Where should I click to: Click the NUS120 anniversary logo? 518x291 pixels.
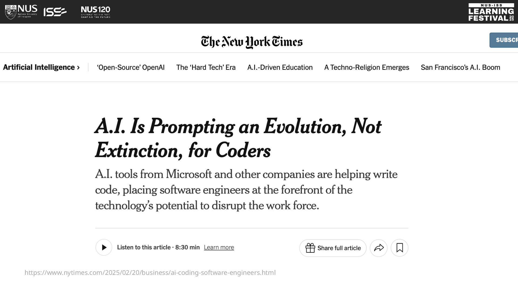click(96, 12)
